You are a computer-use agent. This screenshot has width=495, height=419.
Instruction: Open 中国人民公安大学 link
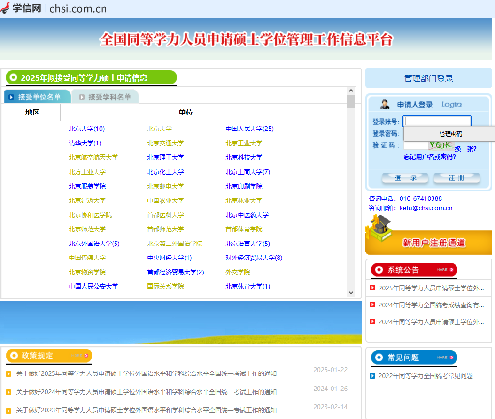93,287
